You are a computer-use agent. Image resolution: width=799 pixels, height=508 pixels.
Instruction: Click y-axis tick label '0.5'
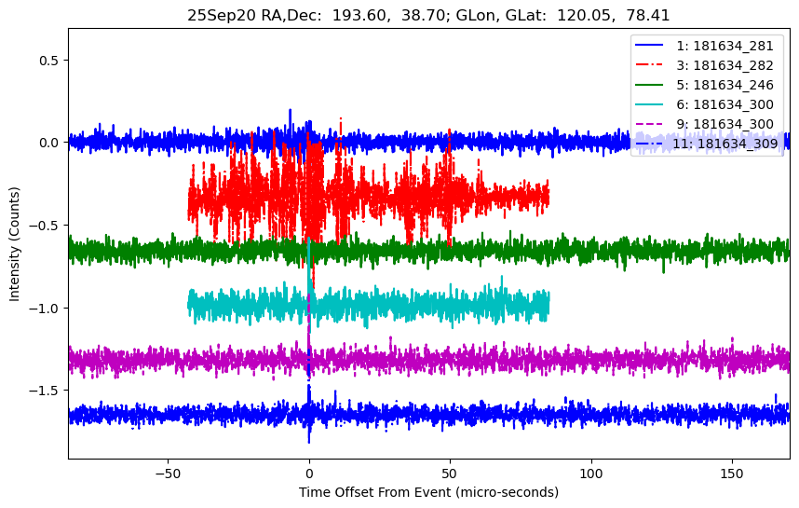pos(49,61)
